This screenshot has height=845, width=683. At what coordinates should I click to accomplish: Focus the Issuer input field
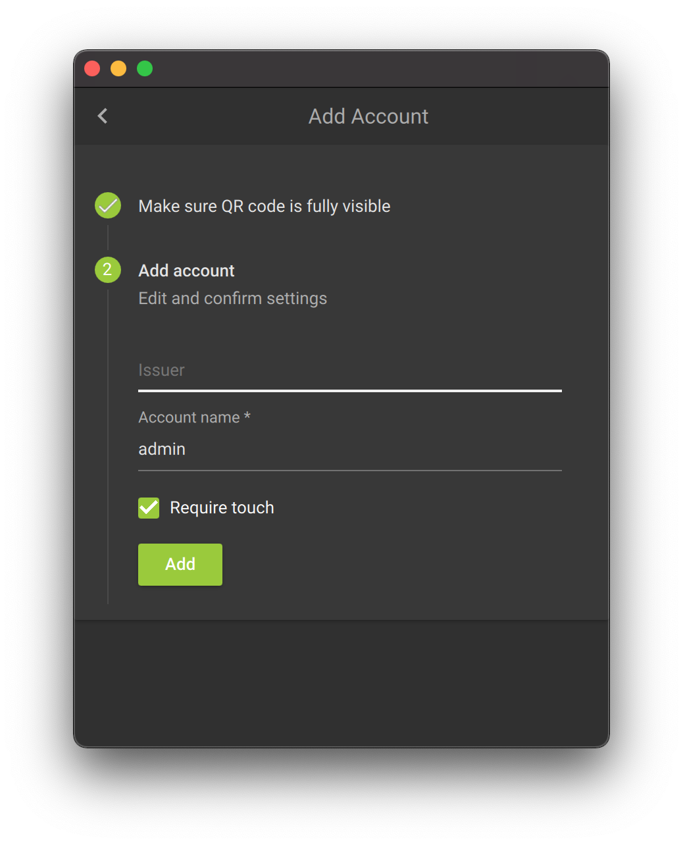pos(349,371)
